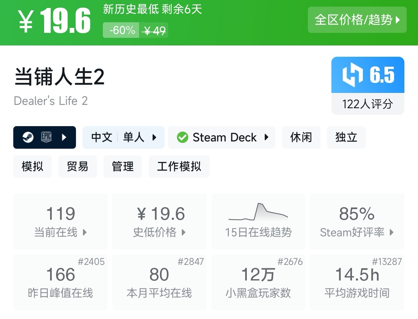Select the 独立 tag

346,137
